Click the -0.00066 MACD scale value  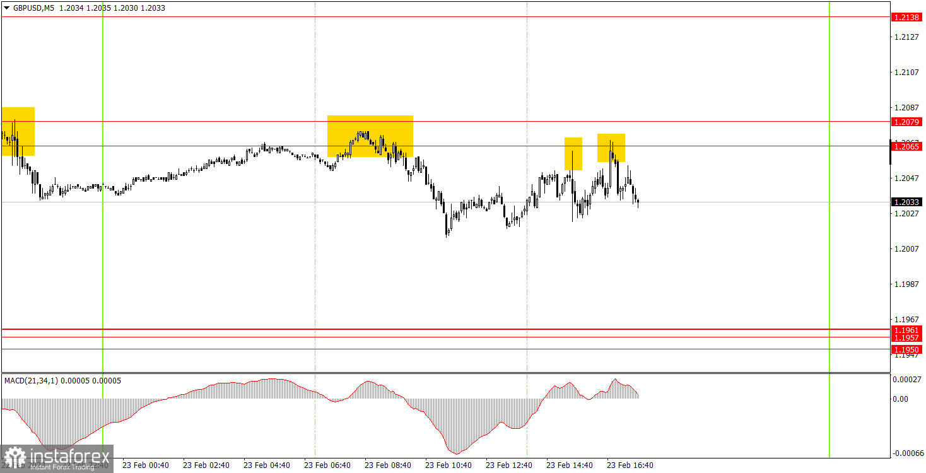pyautogui.click(x=907, y=453)
